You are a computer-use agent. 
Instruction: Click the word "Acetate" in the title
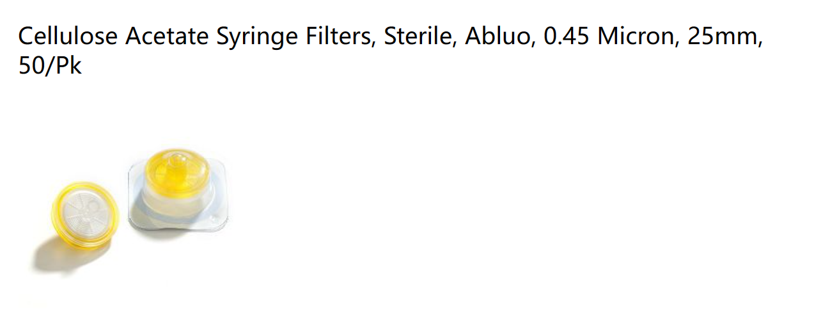coord(166,36)
